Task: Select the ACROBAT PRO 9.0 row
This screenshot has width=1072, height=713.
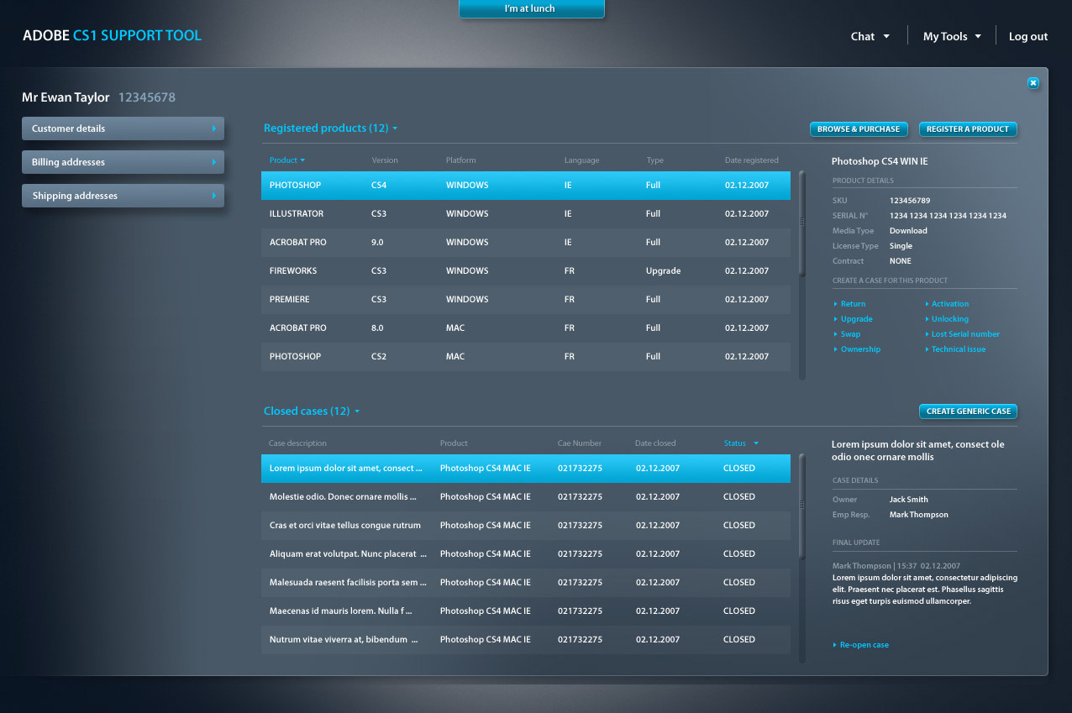Action: (x=526, y=242)
